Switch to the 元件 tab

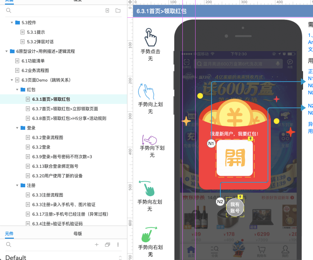point(9,233)
